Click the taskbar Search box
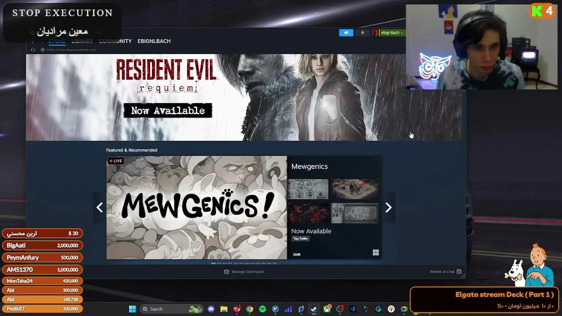Image resolution: width=562 pixels, height=316 pixels. pyautogui.click(x=172, y=309)
